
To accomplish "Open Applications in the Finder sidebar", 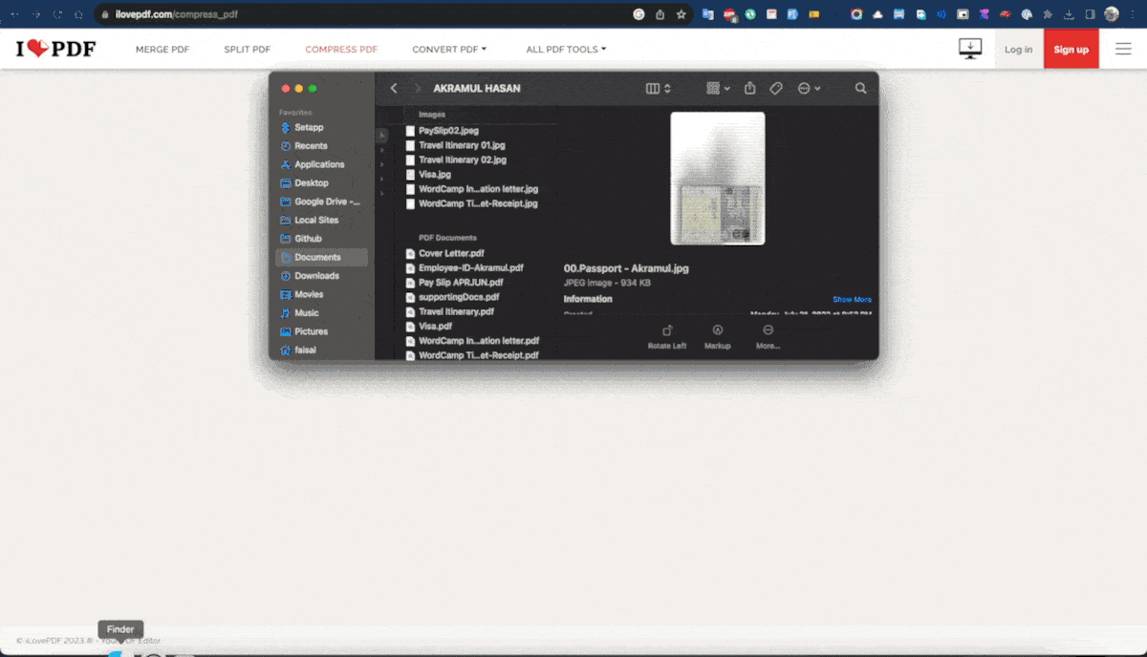I will (x=321, y=164).
